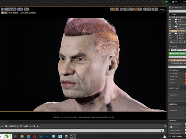The width and height of the screenshot is (186, 139).
Task: Toggle grid snapping icon
Action: [128, 9]
